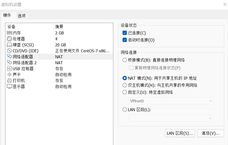Click the 处理器 processor chip icon

9,39
